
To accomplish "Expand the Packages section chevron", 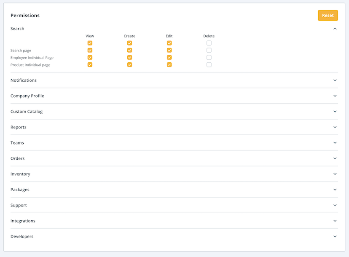I will click(335, 190).
